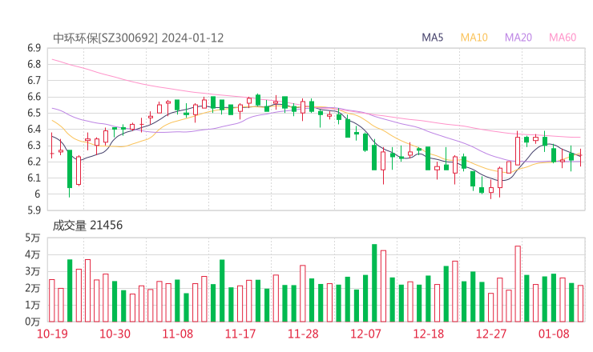
Task: Click the 12-27 date label
Action: pyautogui.click(x=491, y=334)
